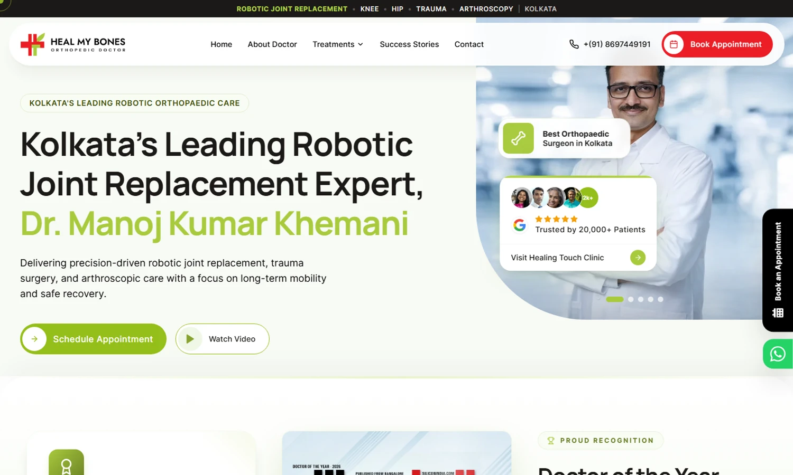Image resolution: width=793 pixels, height=475 pixels.
Task: Click the Watch Video button
Action: pyautogui.click(x=222, y=339)
